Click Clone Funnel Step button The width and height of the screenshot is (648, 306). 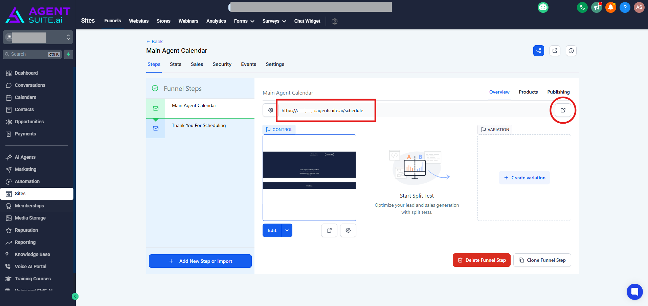coord(542,260)
